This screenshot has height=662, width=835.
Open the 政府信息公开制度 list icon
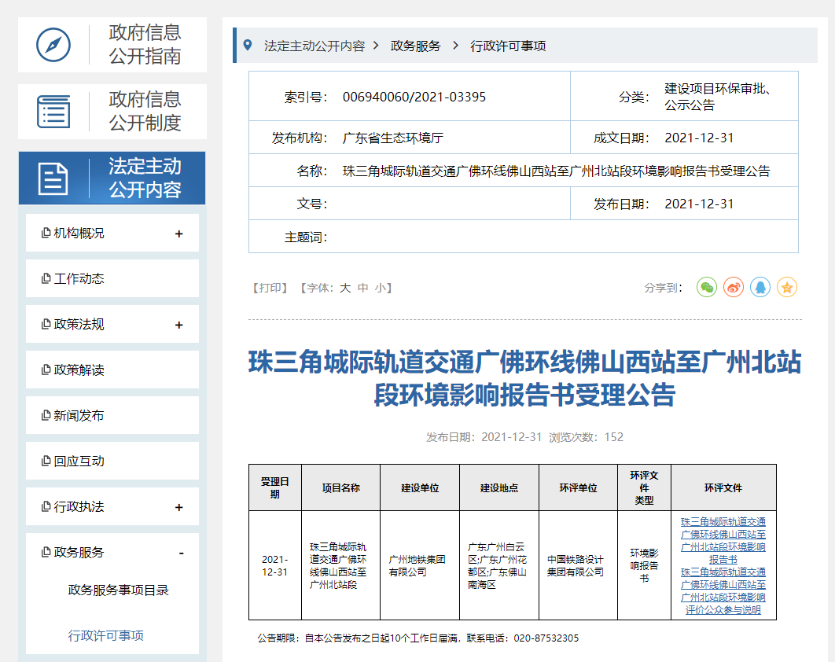point(53,112)
